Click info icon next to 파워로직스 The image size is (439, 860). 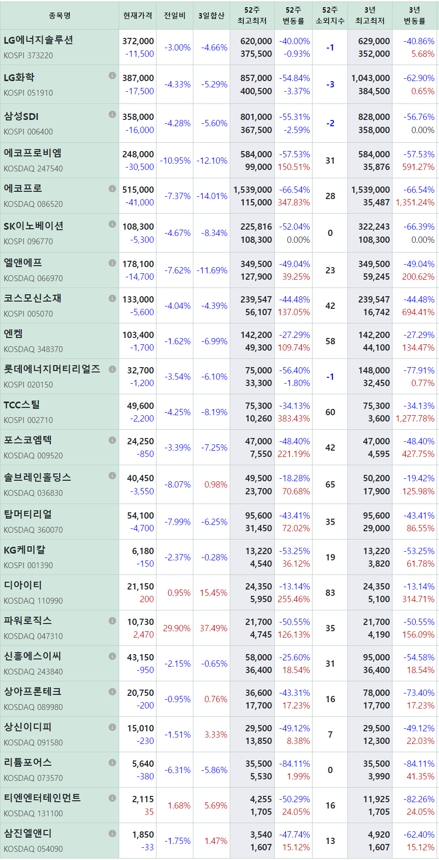coord(112,621)
